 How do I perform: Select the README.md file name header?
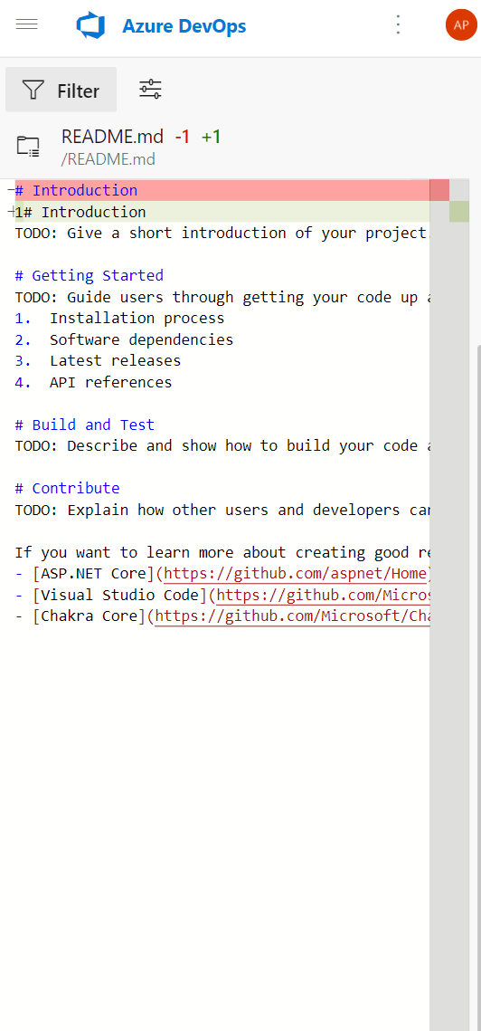click(112, 137)
